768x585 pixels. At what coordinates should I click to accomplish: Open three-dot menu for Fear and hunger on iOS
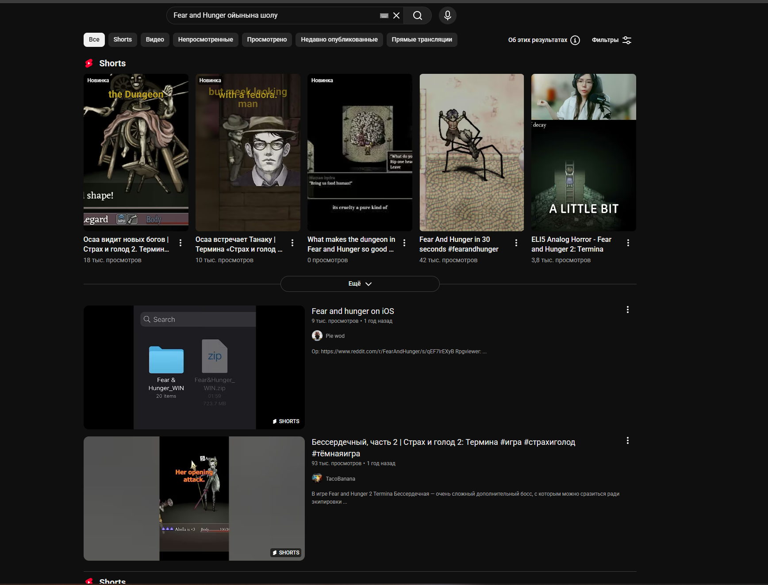pos(627,310)
